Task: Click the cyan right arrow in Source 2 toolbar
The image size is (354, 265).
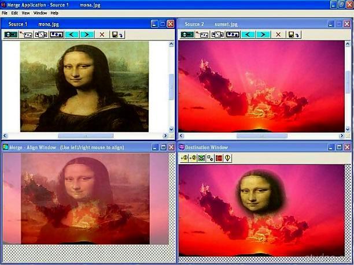Action: 263,35
